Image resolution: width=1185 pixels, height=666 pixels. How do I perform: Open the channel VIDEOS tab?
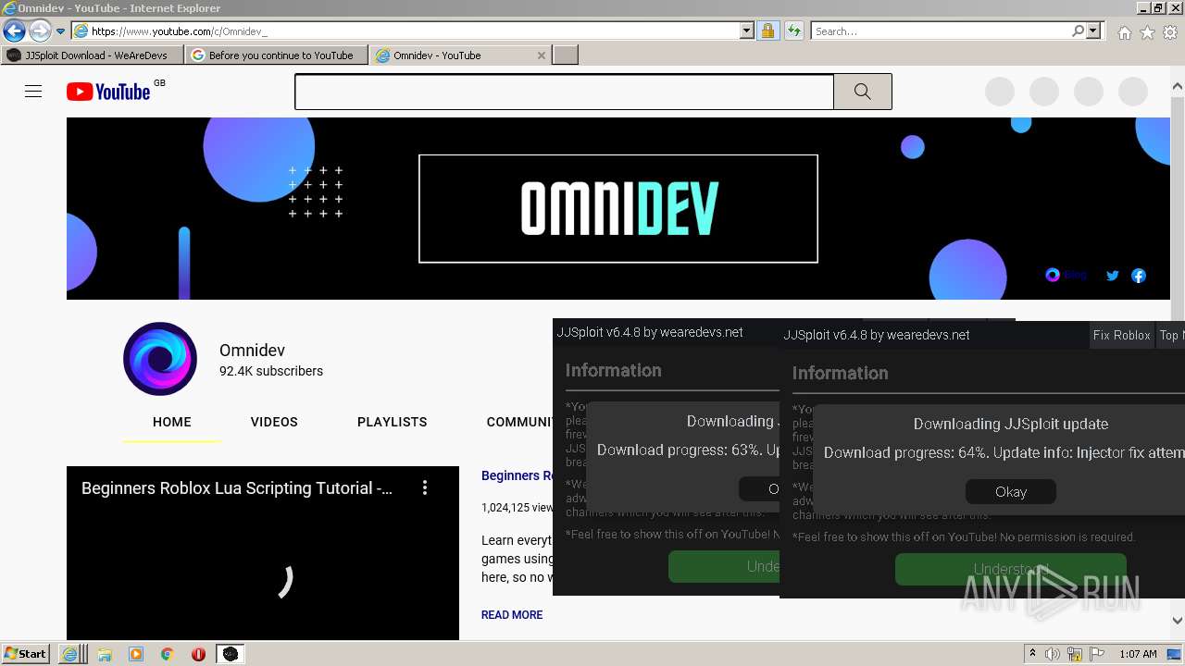tap(274, 422)
